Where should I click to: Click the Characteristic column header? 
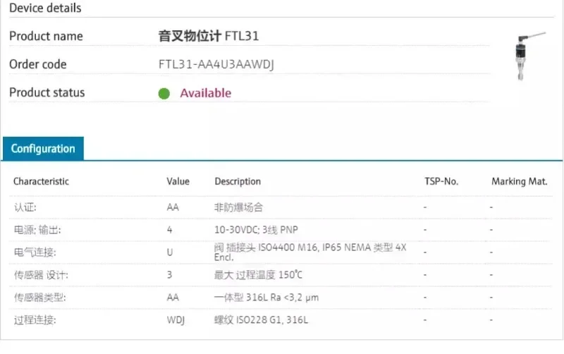(41, 181)
